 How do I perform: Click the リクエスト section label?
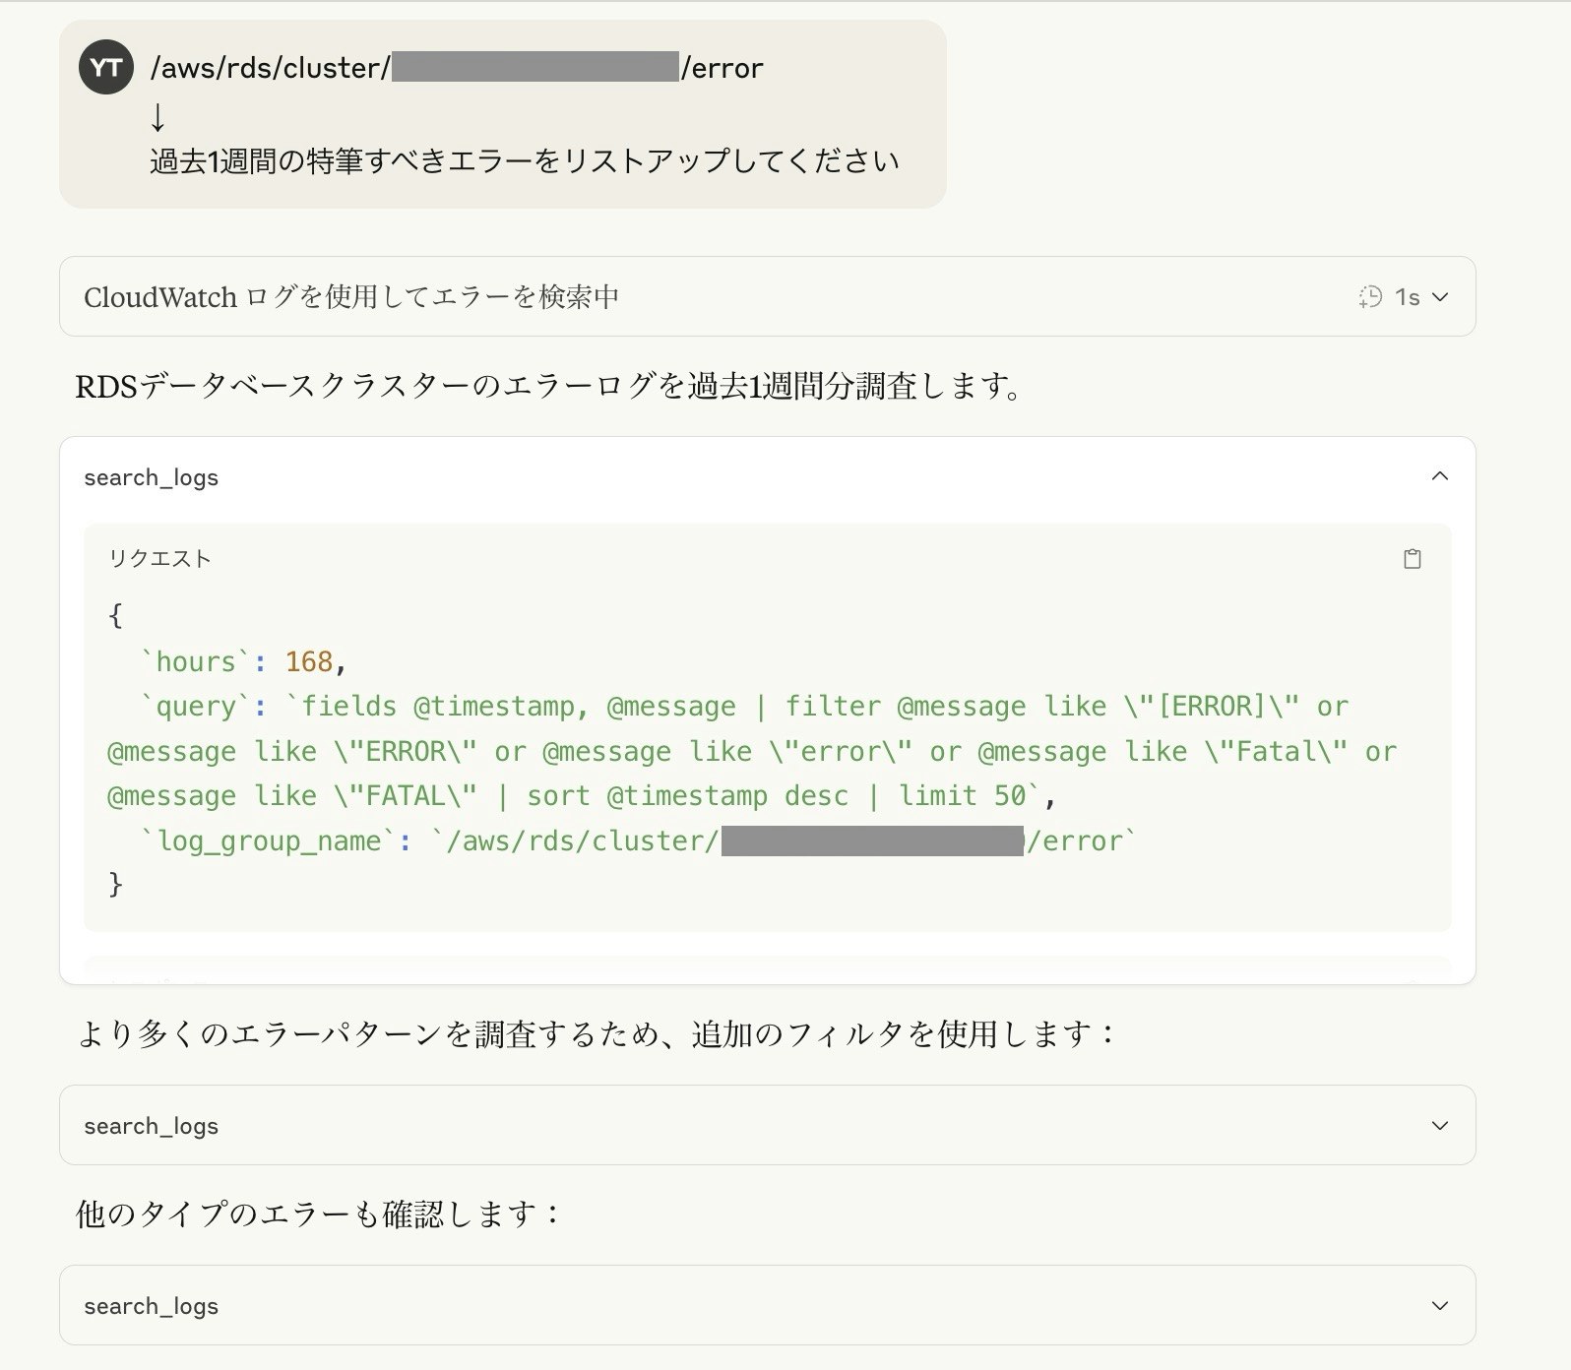pos(159,559)
